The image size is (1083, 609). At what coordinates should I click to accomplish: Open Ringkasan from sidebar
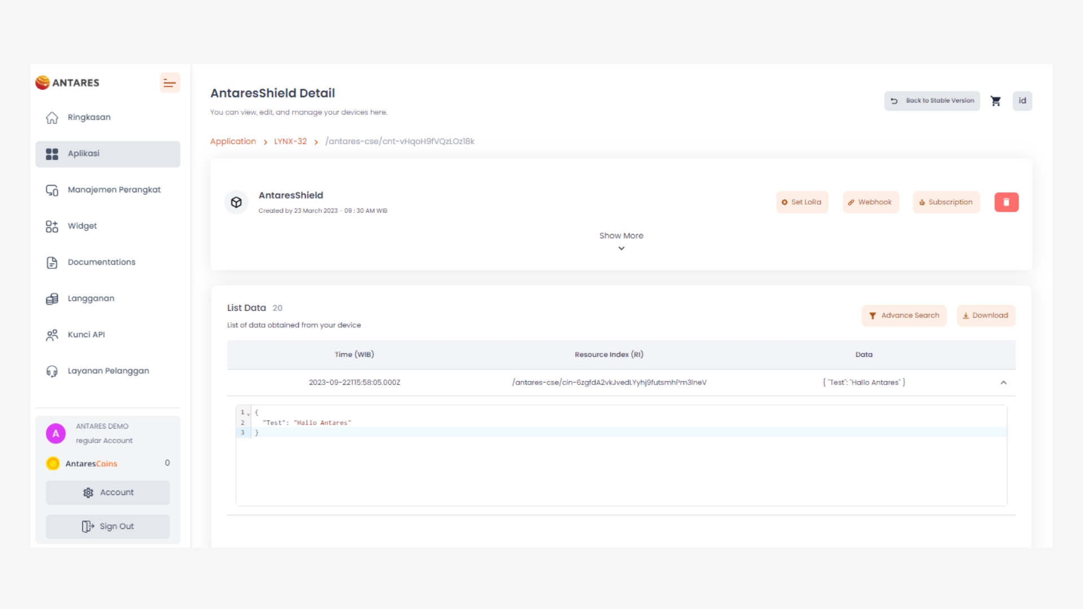[x=108, y=117]
